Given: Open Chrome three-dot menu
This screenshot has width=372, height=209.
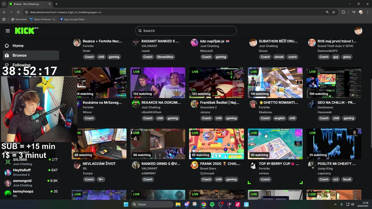Looking at the screenshot, I should tap(368, 12).
